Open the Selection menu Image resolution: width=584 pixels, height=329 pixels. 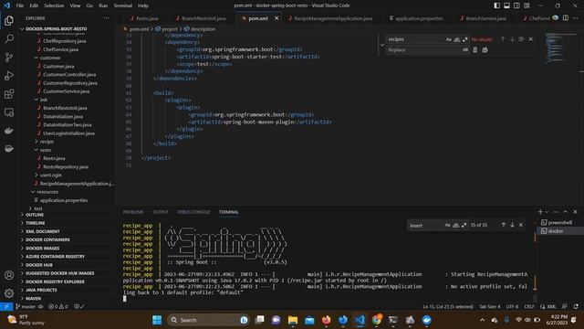tap(54, 5)
